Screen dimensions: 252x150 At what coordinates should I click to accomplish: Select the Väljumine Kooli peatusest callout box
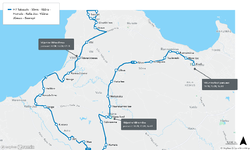click(x=220, y=84)
